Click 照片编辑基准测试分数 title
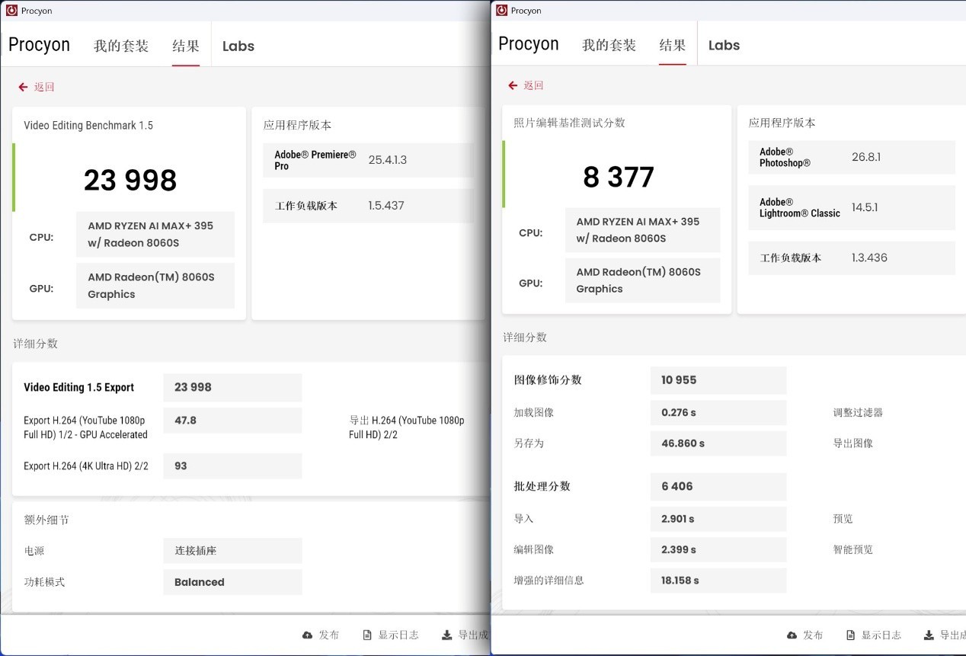The image size is (966, 656). pyautogui.click(x=569, y=123)
